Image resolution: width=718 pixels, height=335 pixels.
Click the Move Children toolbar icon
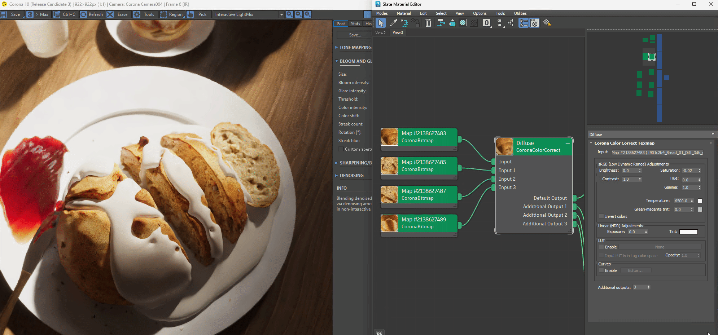coord(441,23)
